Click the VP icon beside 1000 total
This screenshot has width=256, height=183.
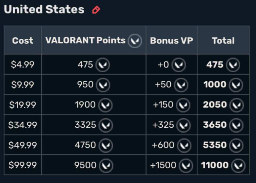click(236, 85)
